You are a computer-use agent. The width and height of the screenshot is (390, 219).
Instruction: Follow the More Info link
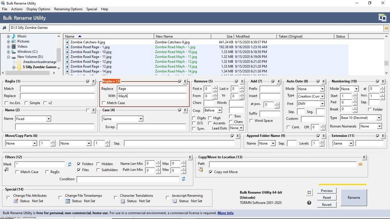click(x=226, y=213)
